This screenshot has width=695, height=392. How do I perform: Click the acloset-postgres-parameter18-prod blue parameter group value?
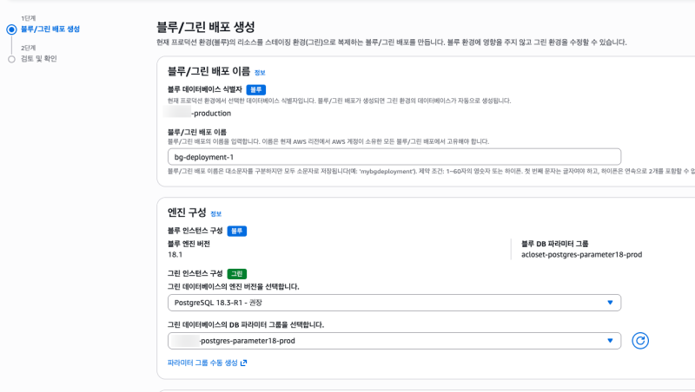[580, 255]
